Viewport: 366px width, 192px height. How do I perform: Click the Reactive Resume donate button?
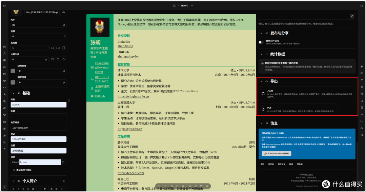(x=277, y=153)
